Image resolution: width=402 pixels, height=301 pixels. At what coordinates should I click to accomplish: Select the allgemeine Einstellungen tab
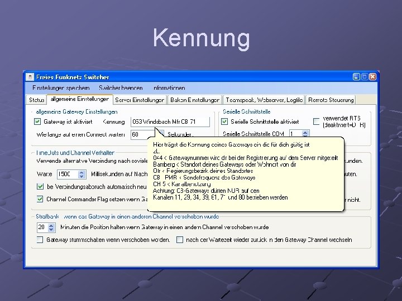(80, 99)
